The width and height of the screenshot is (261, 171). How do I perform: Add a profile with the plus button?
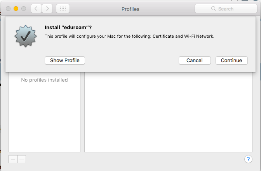click(13, 159)
